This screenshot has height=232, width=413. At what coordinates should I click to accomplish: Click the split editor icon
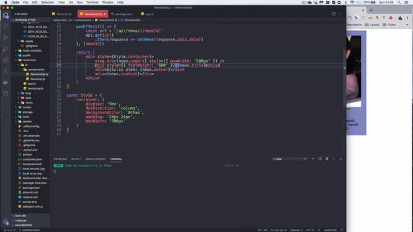point(334,14)
